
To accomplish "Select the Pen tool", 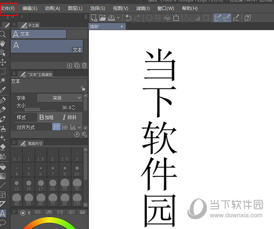I will click(x=3, y=100).
